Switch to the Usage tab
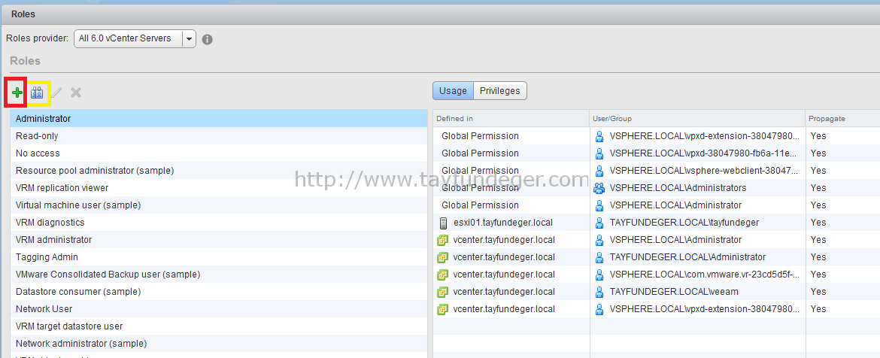Viewport: 880px width, 358px height. (453, 91)
